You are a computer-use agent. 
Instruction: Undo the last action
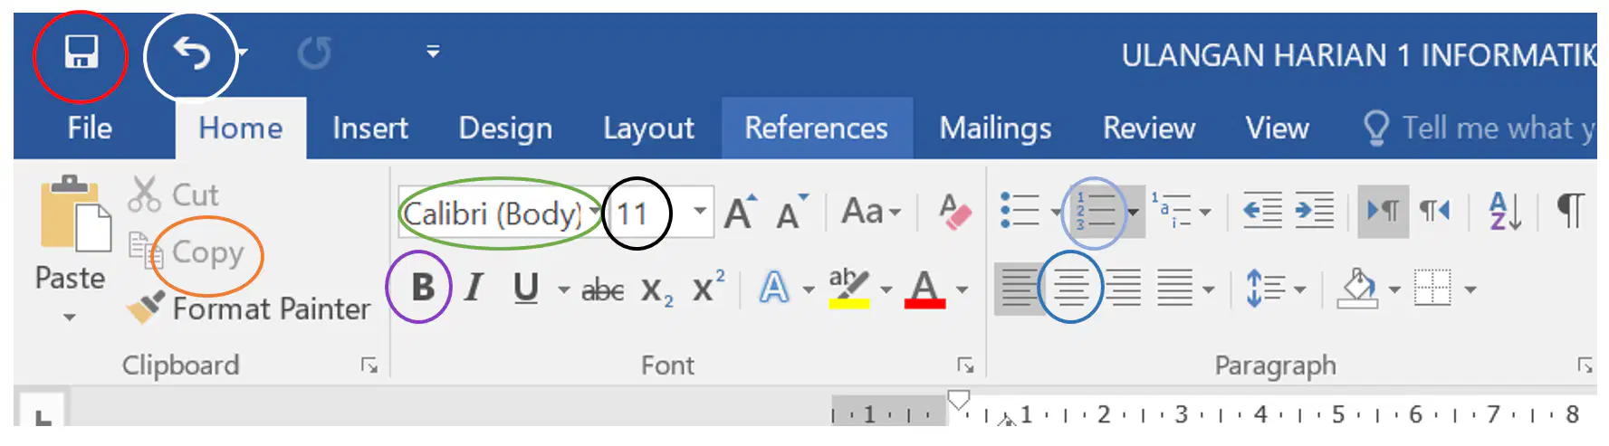[x=192, y=53]
